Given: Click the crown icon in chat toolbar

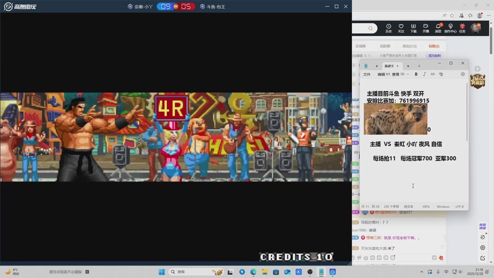Looking at the screenshot, I should point(366,258).
